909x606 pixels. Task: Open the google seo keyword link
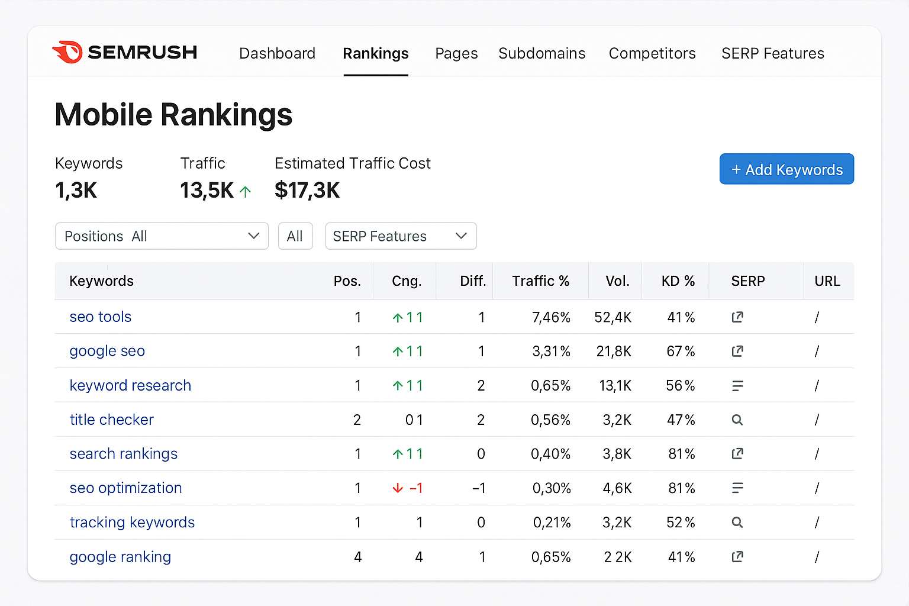[x=107, y=352]
